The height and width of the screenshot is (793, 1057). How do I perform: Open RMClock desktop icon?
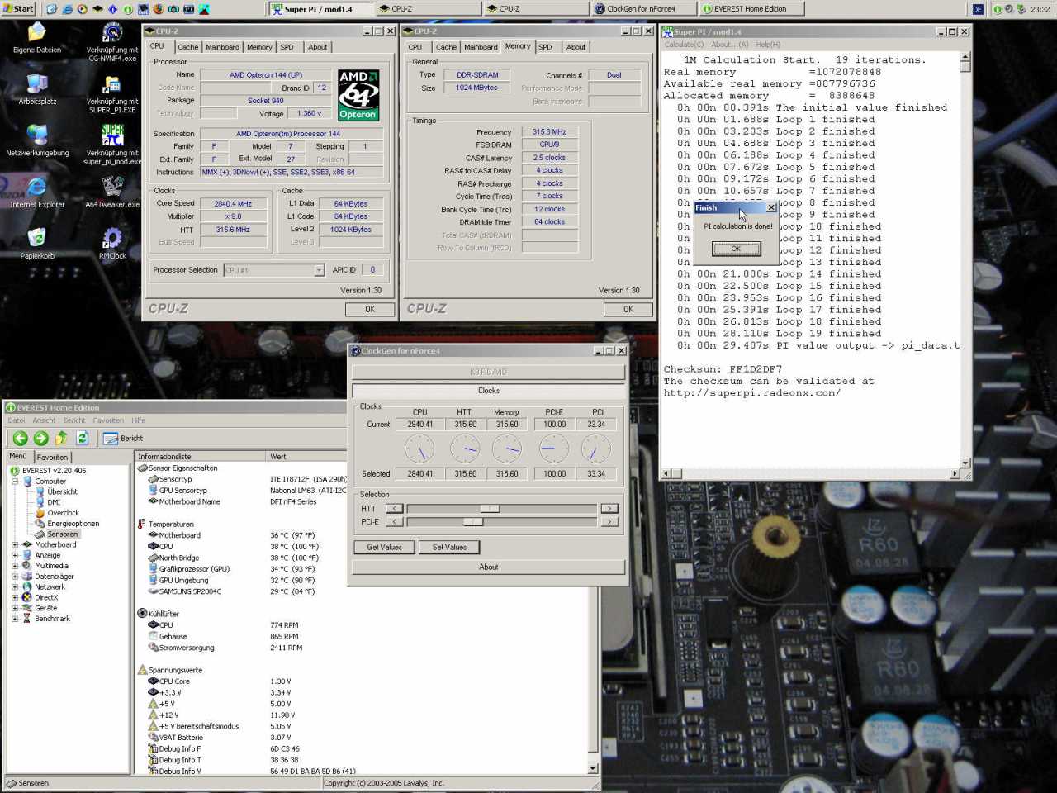(112, 244)
